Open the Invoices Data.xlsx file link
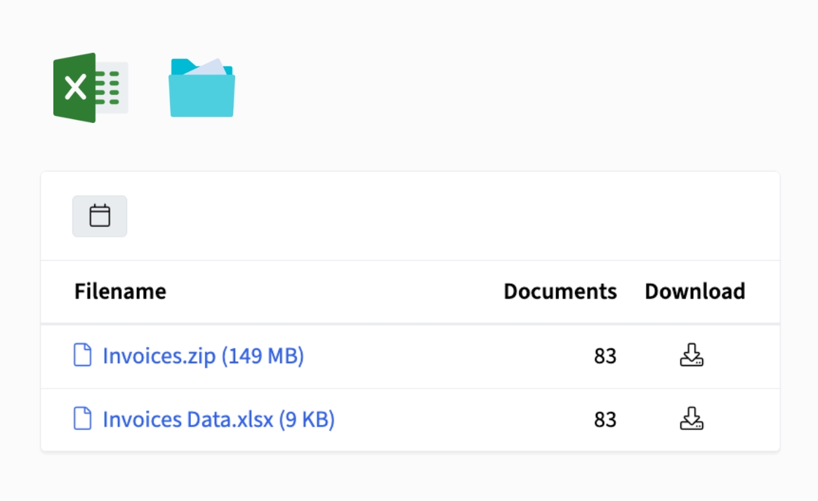This screenshot has width=818, height=501. pyautogui.click(x=186, y=419)
